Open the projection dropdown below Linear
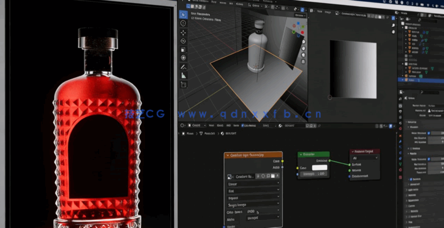The image size is (444, 228). [254, 190]
